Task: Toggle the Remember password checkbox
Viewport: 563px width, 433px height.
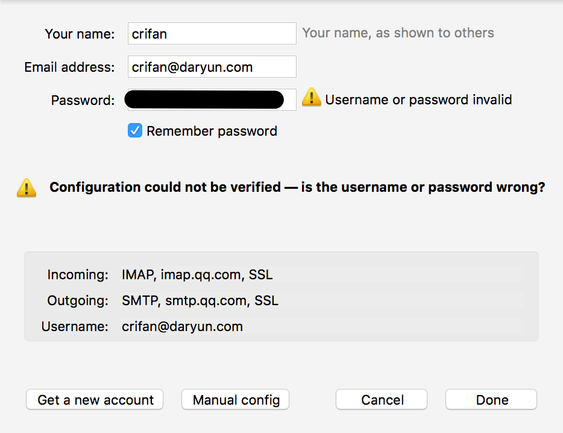Action: (135, 131)
